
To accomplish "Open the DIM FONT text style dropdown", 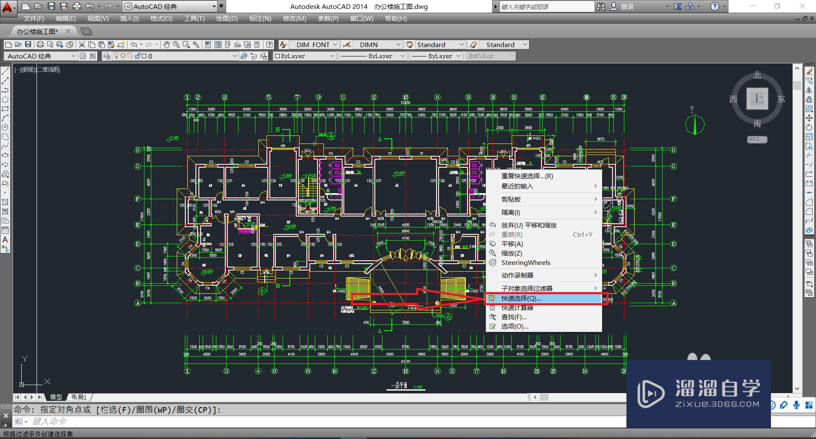I will (x=335, y=45).
